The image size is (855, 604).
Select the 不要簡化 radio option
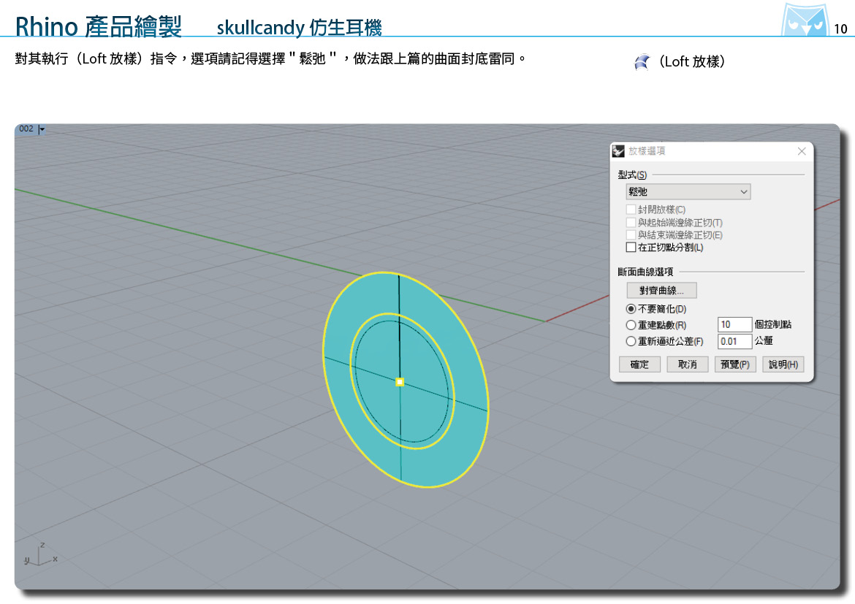[631, 309]
